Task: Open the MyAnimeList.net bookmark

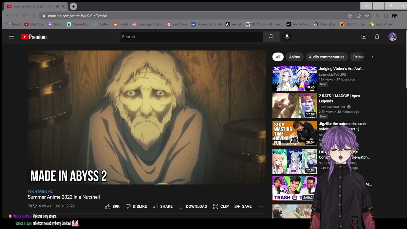Action: pos(206,24)
